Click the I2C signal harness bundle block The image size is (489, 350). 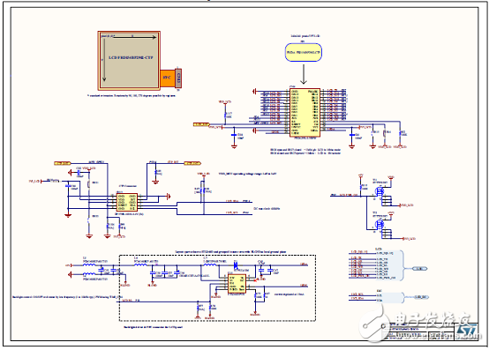tap(390, 297)
